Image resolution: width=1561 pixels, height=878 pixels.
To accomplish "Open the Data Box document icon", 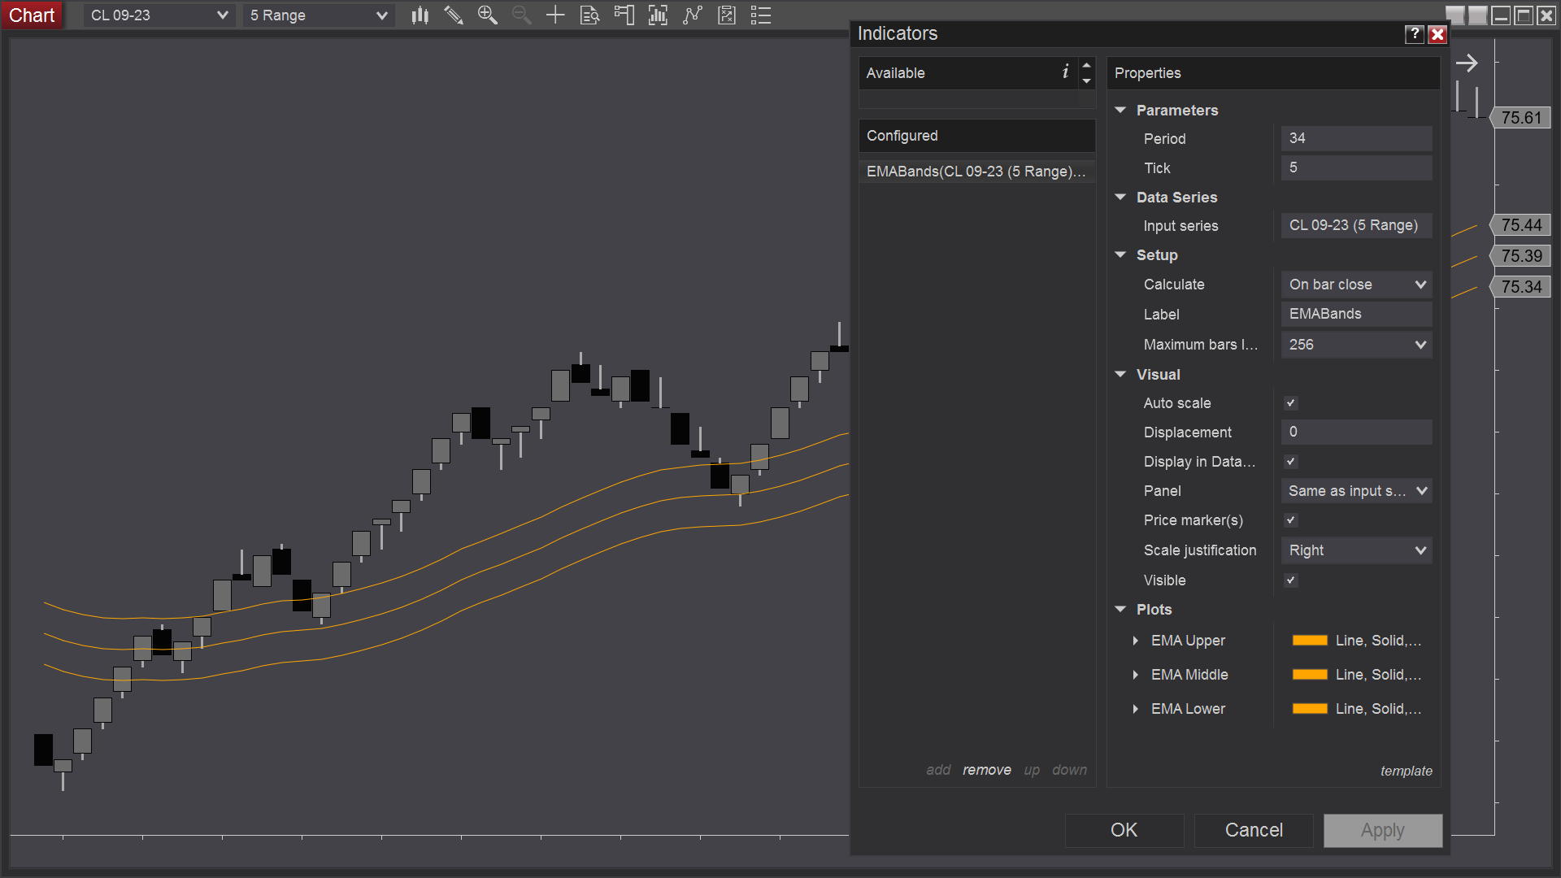I will click(589, 15).
